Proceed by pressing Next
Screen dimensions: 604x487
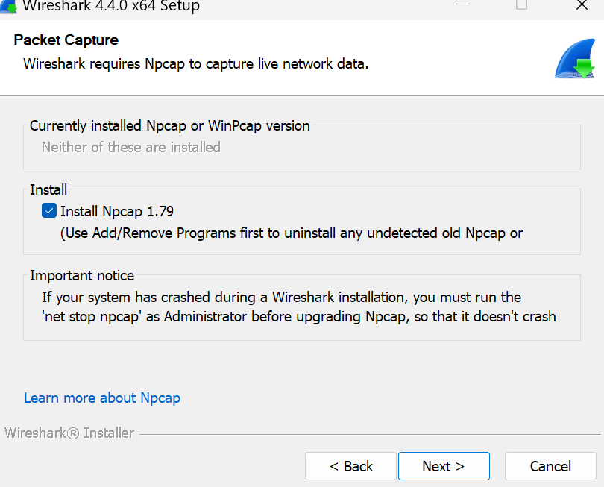443,466
